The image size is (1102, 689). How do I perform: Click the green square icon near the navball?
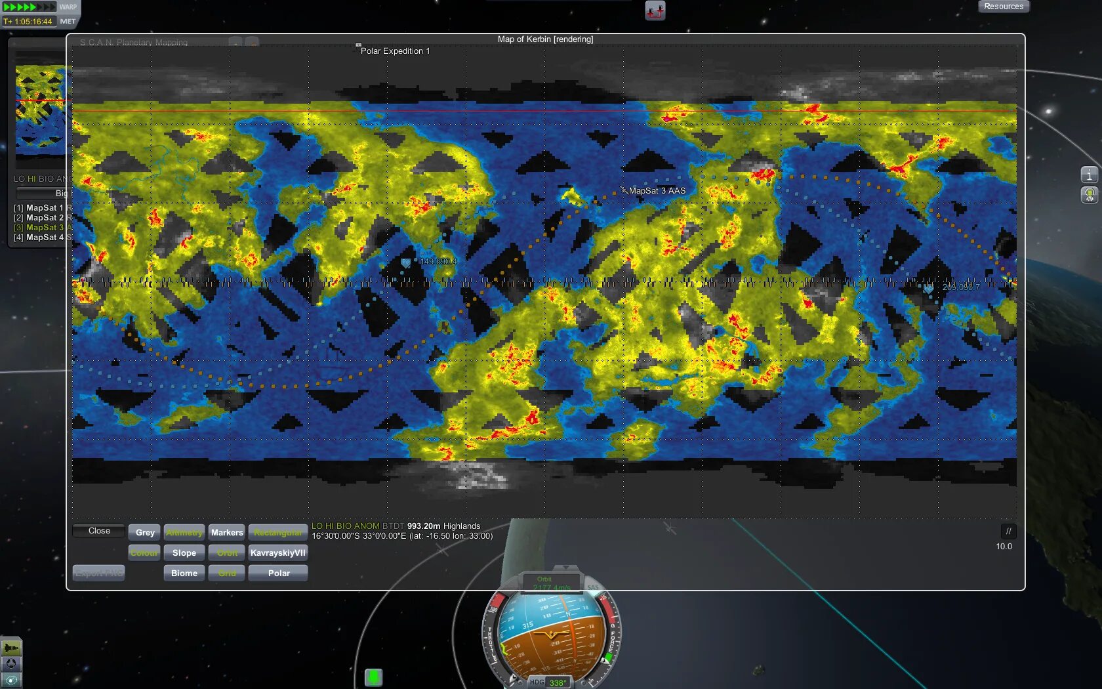(373, 677)
